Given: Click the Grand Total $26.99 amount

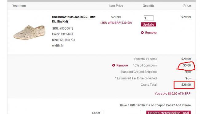Looking at the screenshot, I should pos(186,85).
